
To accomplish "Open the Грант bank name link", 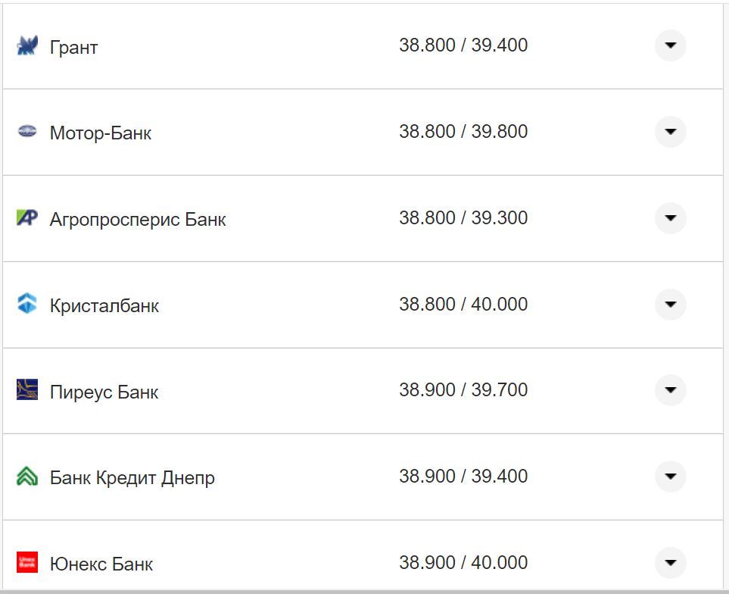I will 74,47.
